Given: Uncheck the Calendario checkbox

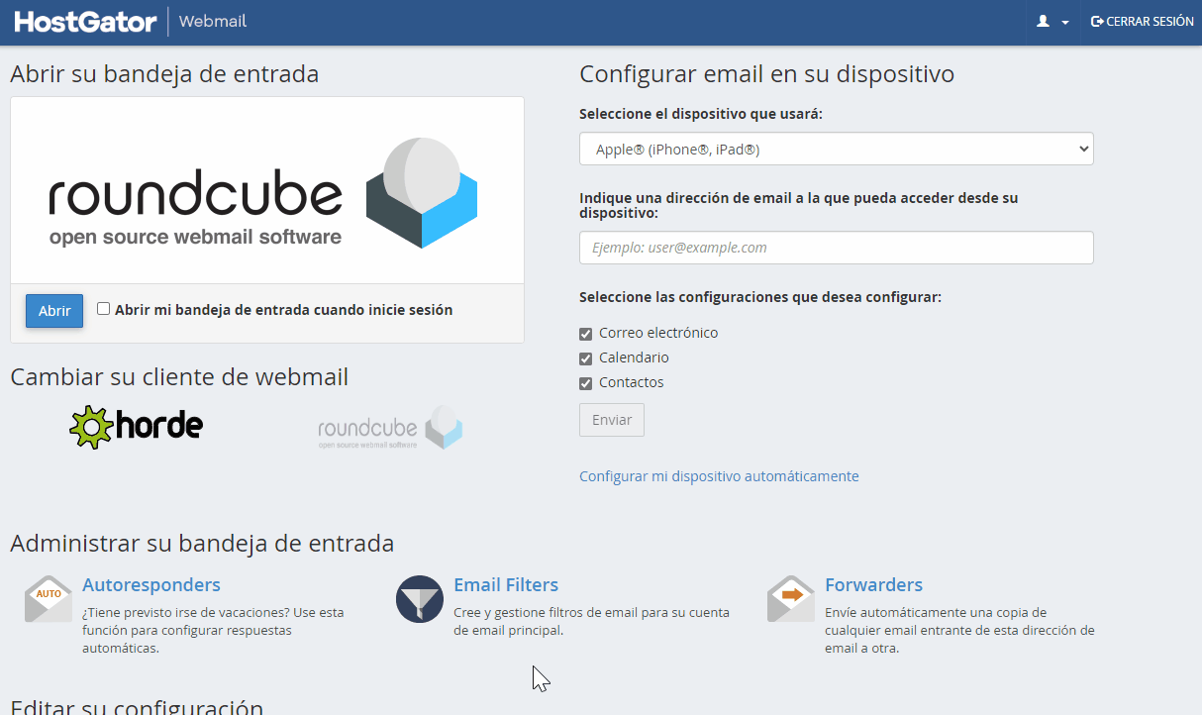Looking at the screenshot, I should click(585, 358).
